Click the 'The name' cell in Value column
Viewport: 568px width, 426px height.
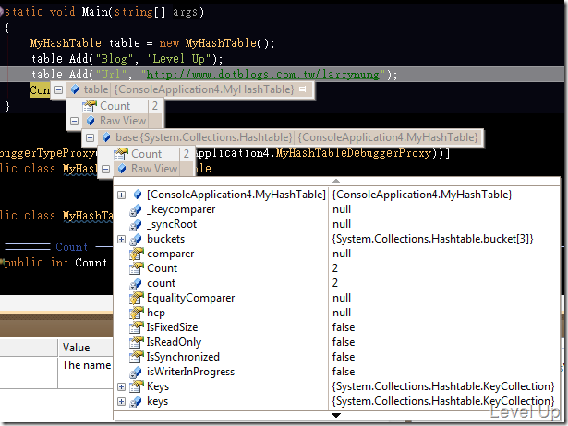coord(87,365)
